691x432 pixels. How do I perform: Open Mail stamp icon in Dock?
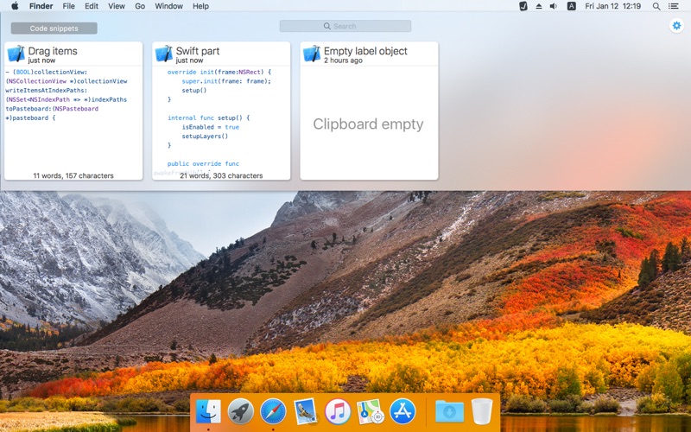(305, 411)
